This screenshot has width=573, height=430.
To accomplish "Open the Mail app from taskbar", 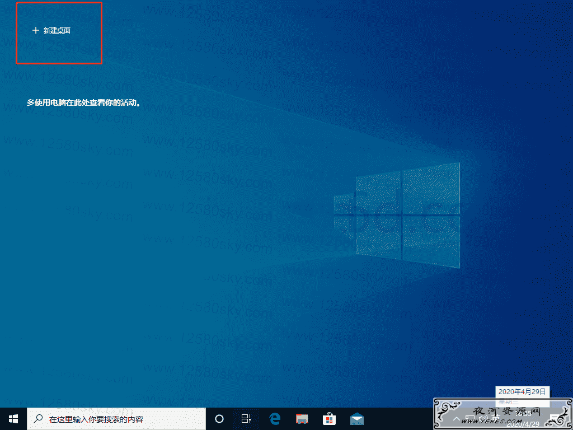I will [x=356, y=419].
